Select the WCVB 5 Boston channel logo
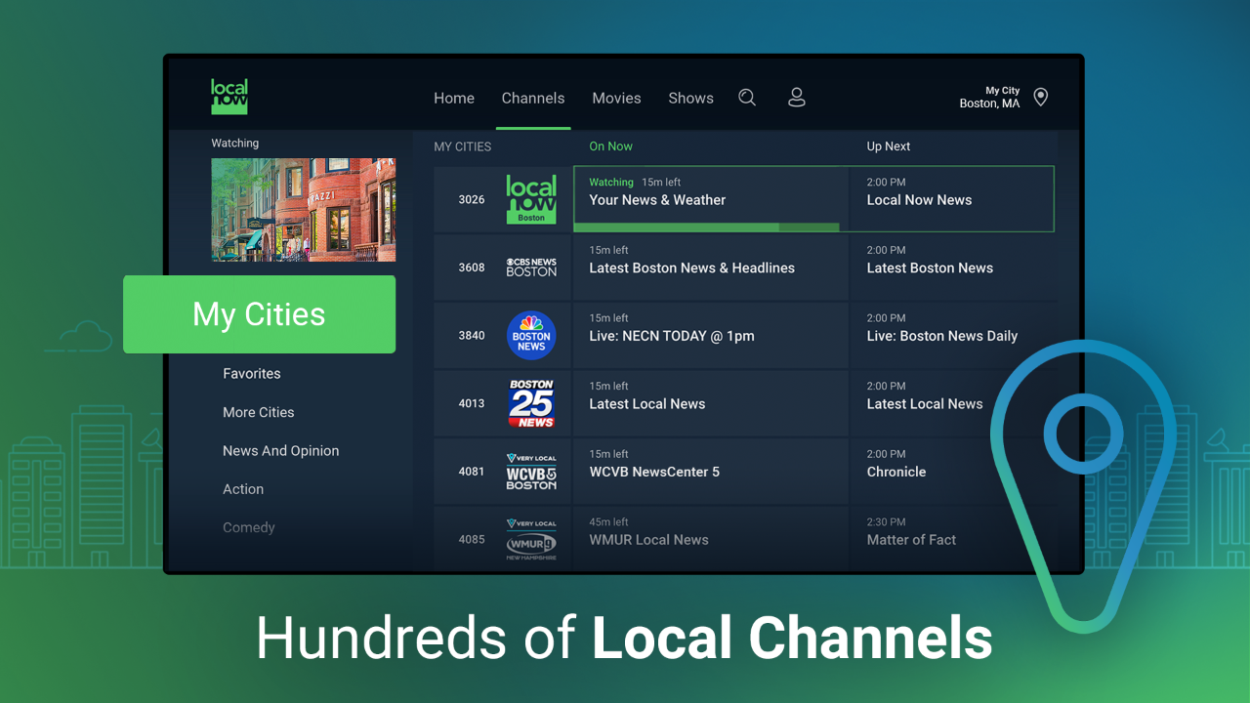 pyautogui.click(x=531, y=472)
